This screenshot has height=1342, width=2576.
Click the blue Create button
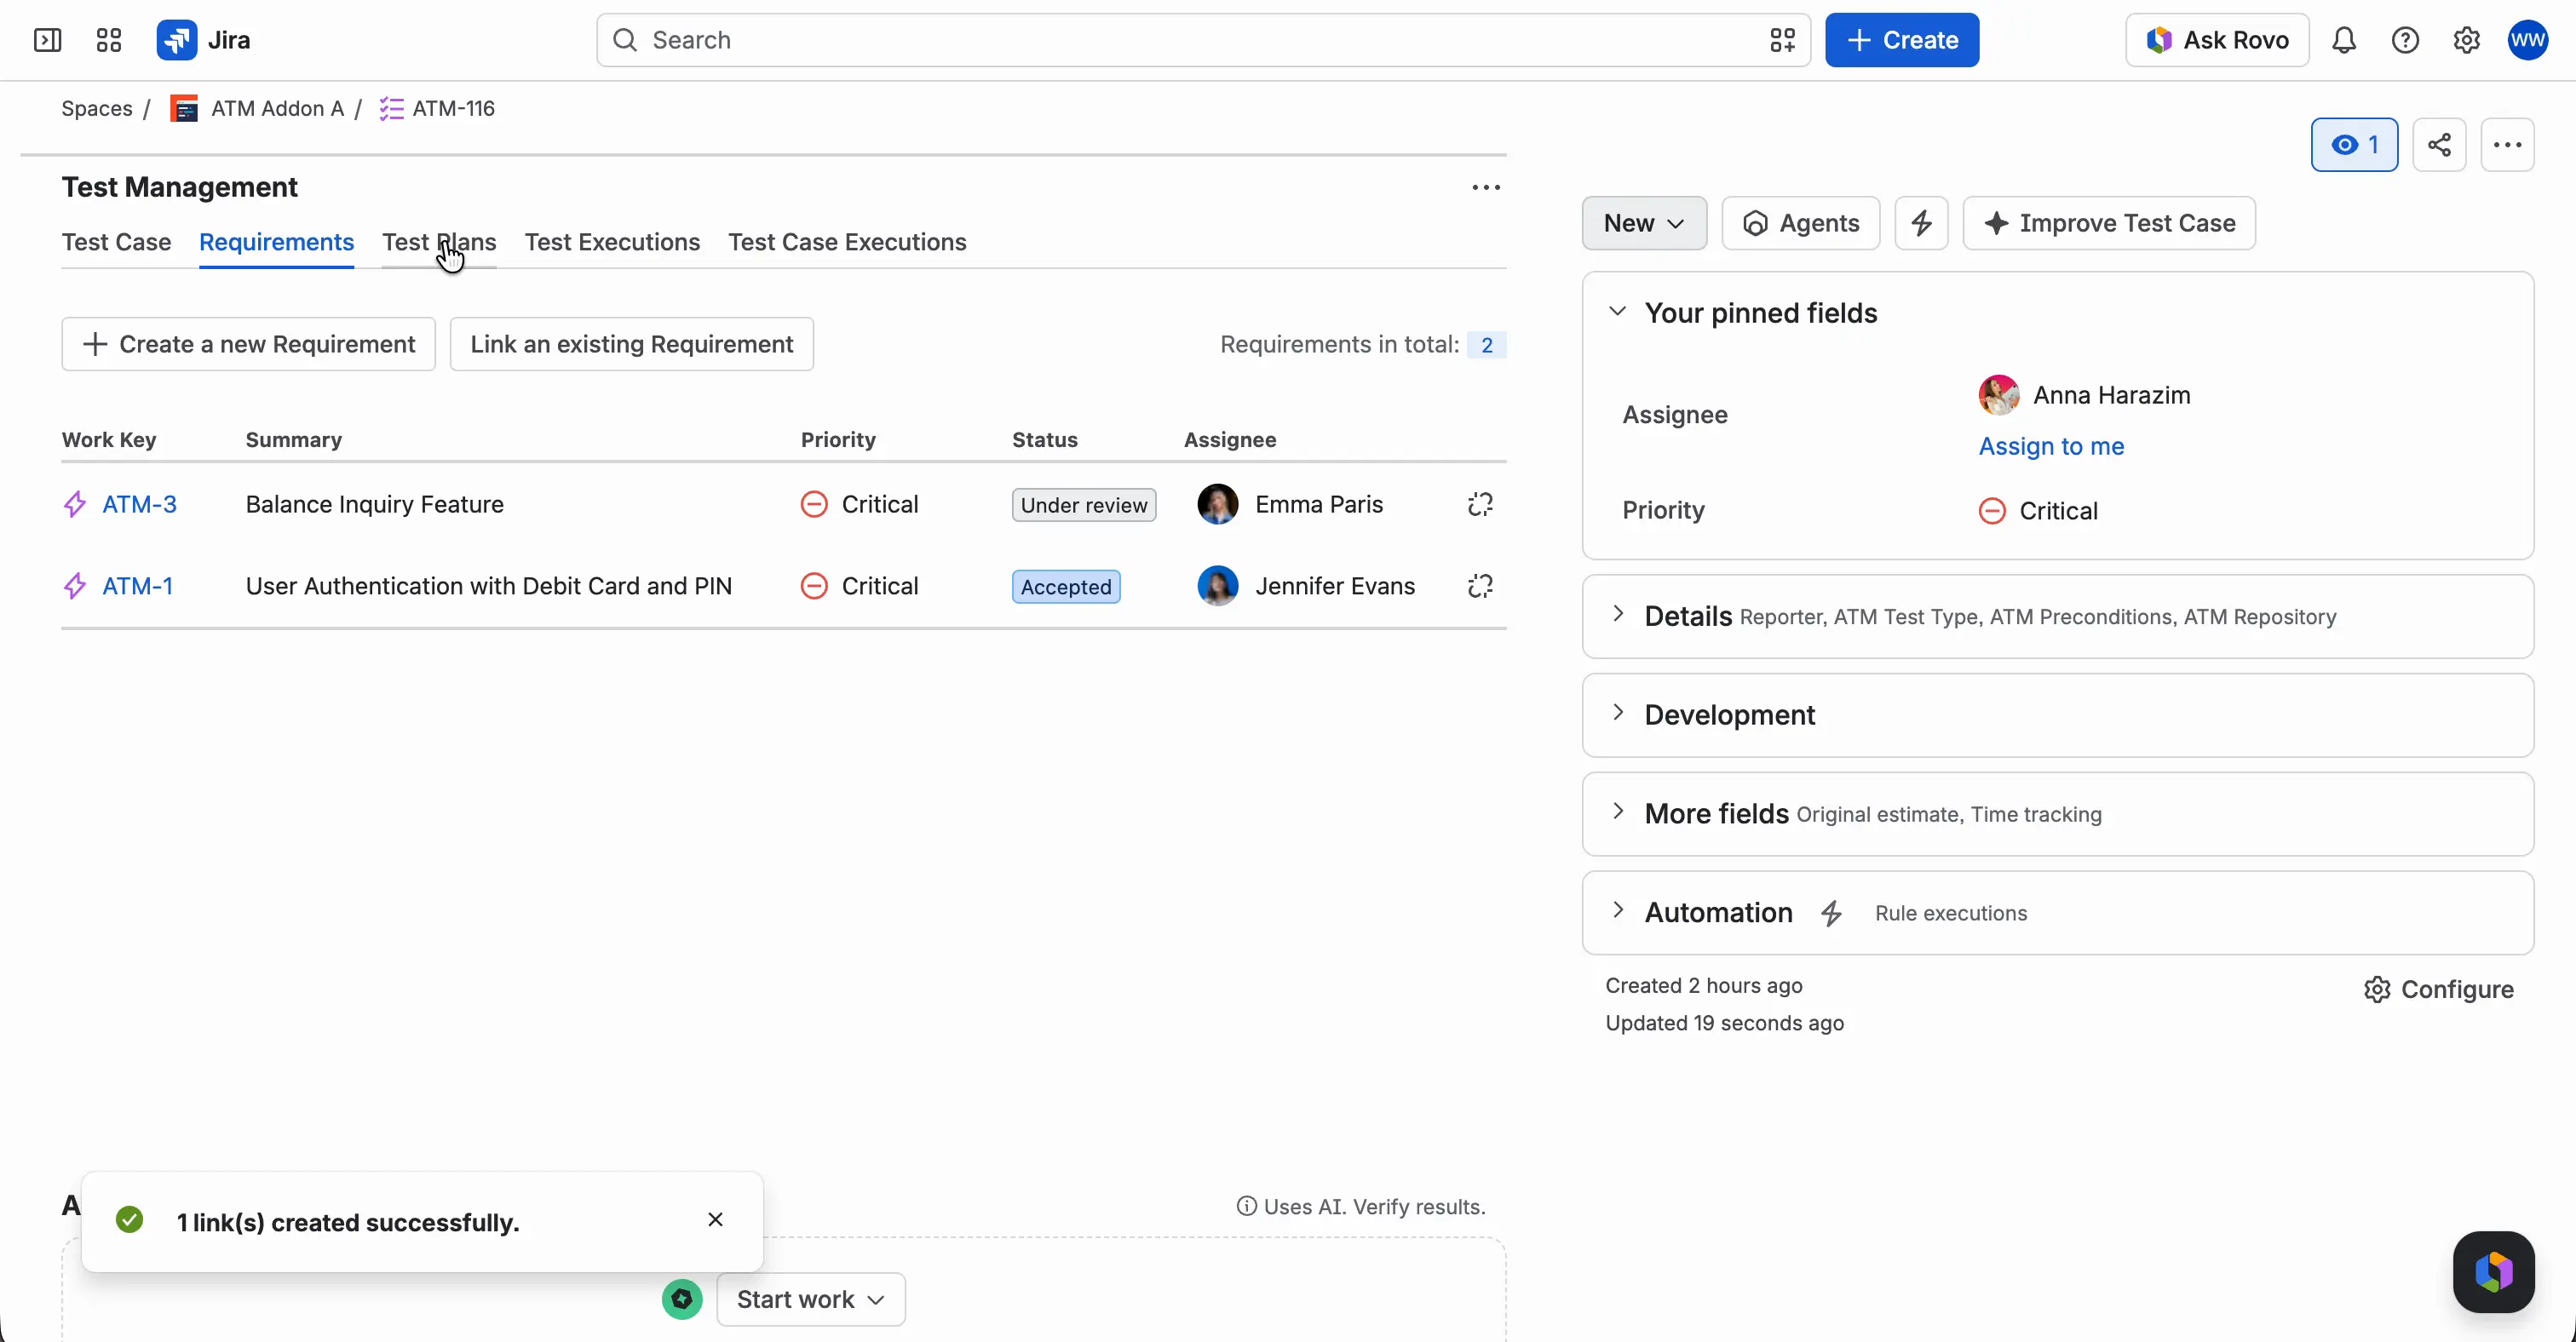pos(1901,40)
